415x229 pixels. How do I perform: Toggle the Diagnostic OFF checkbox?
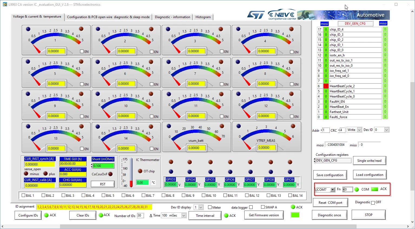coord(373,203)
